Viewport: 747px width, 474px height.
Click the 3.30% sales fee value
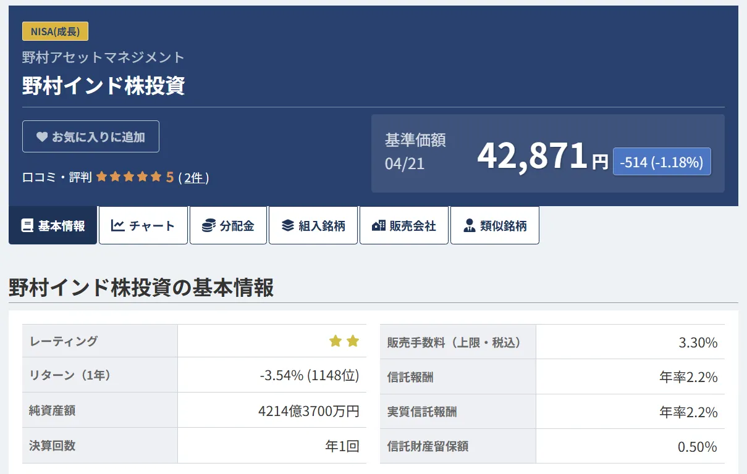click(x=698, y=343)
